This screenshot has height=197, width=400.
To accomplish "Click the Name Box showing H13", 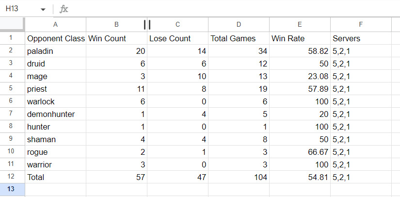I will [x=19, y=9].
